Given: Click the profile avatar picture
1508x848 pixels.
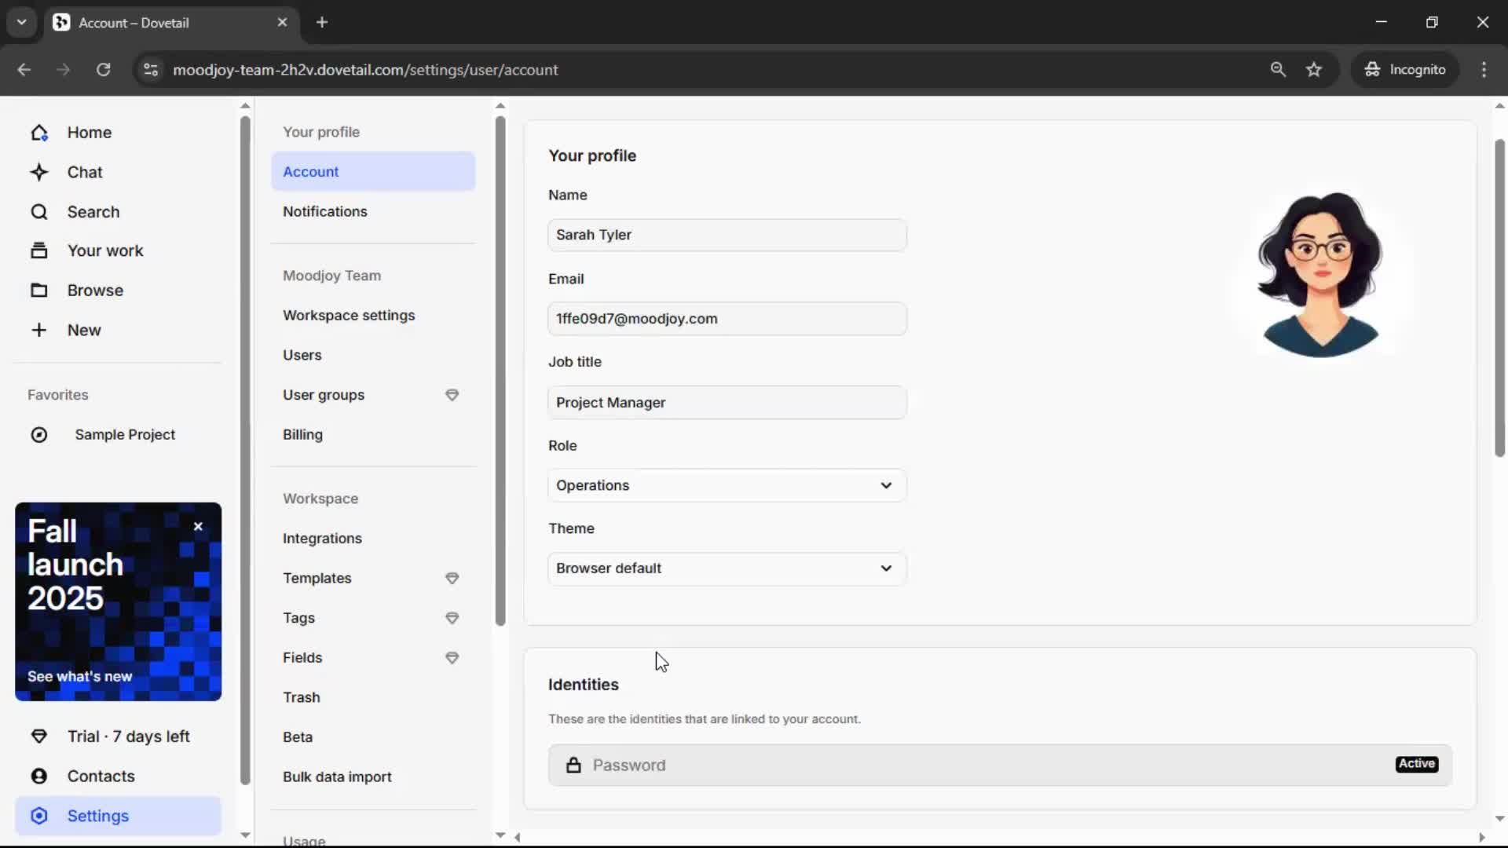Looking at the screenshot, I should coord(1321,274).
